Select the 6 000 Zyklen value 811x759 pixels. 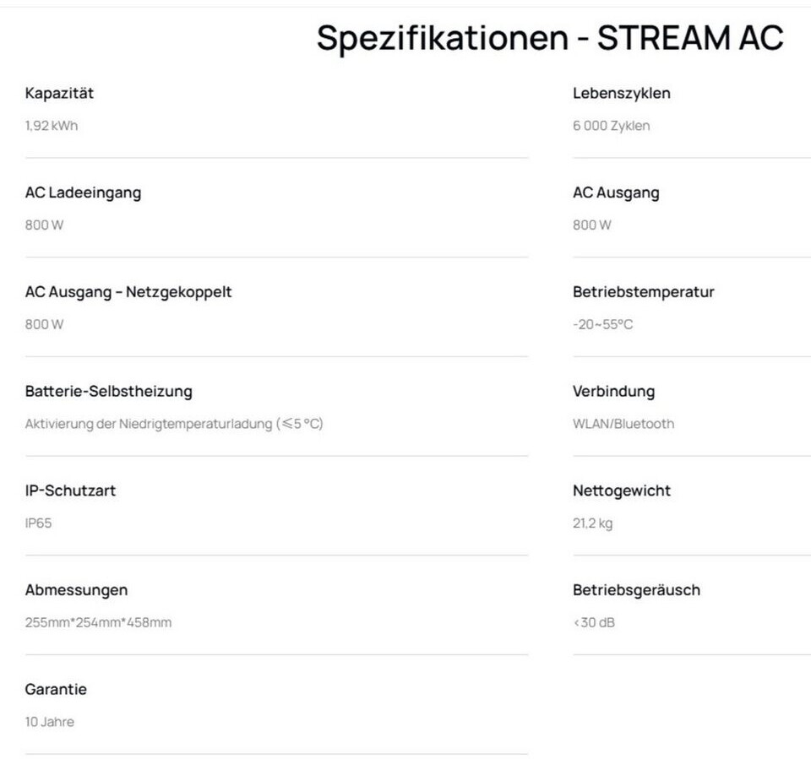[611, 126]
